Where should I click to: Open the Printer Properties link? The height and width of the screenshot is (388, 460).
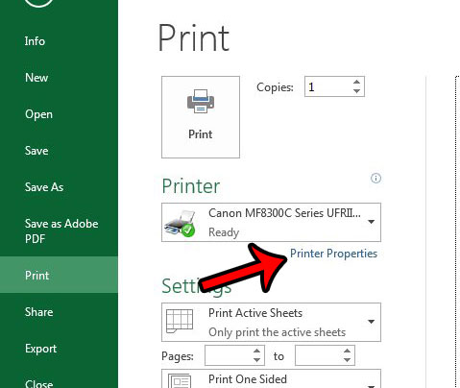(333, 254)
